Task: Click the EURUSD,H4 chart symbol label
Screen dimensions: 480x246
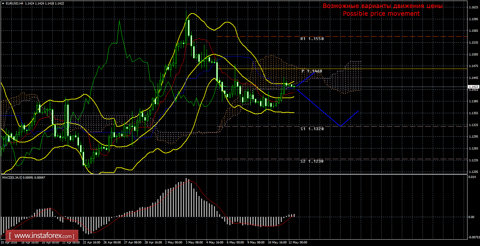Action: tap(14, 3)
